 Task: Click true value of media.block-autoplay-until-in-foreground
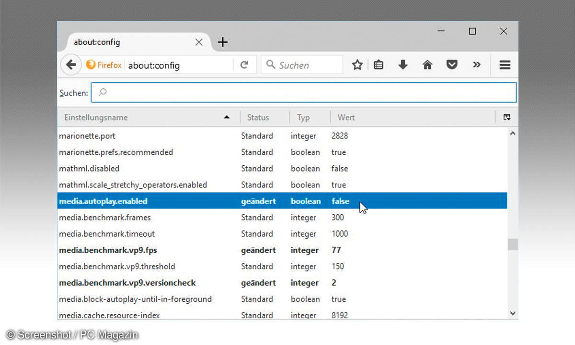click(x=338, y=299)
